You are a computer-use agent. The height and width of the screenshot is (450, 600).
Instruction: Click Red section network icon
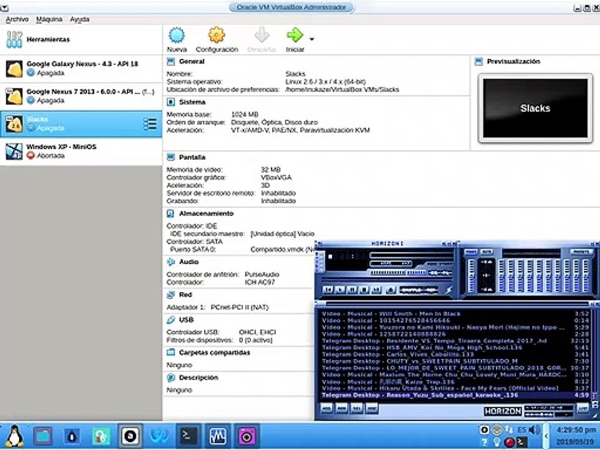point(171,294)
